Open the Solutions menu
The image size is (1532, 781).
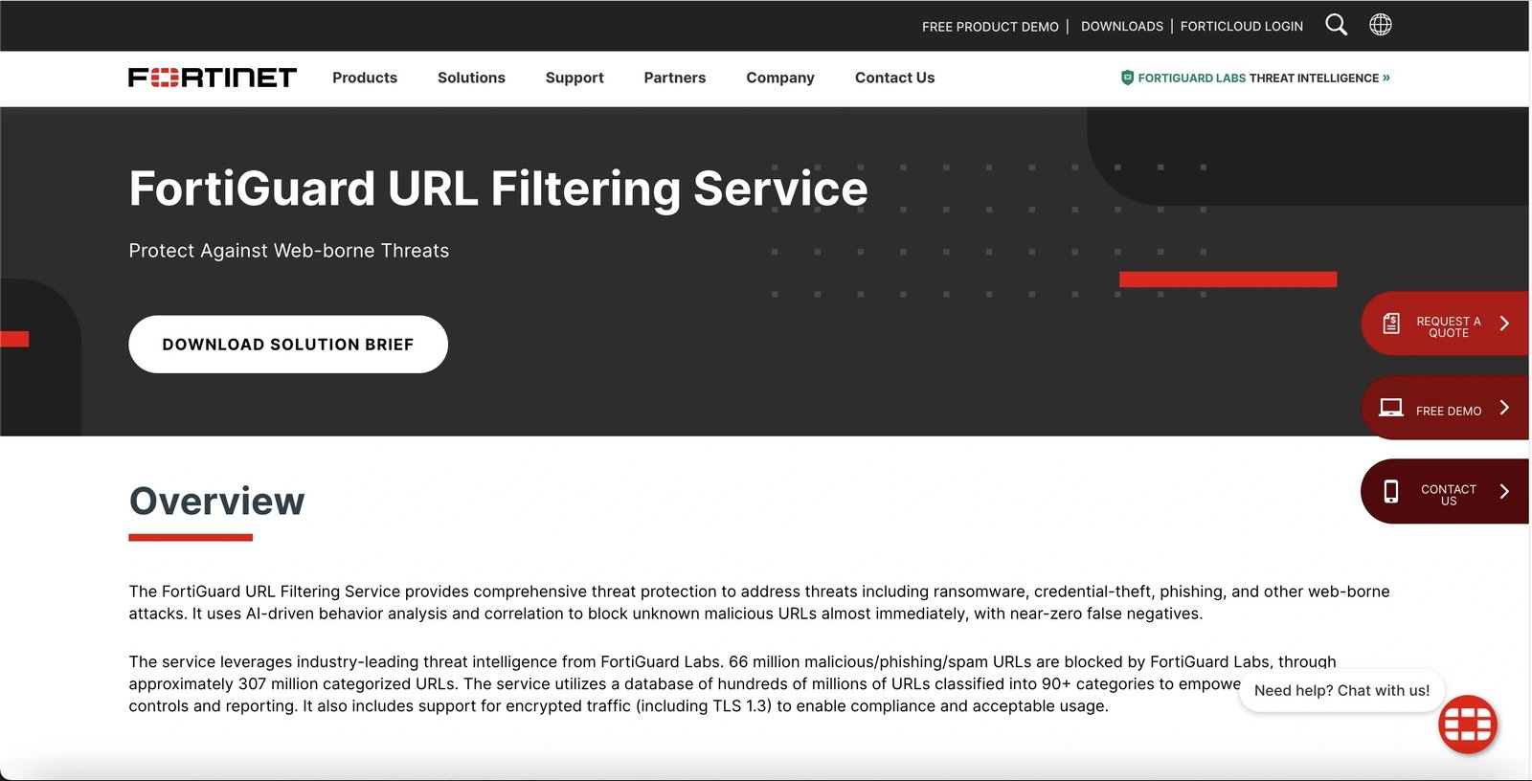pos(471,78)
